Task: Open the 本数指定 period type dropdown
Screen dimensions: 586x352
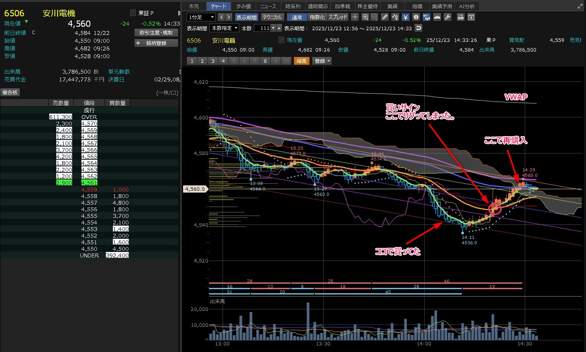Action: 225,28
